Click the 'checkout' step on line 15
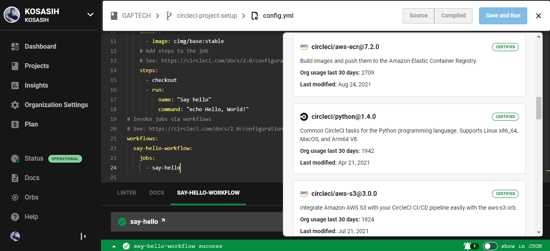The width and height of the screenshot is (550, 251). [164, 80]
